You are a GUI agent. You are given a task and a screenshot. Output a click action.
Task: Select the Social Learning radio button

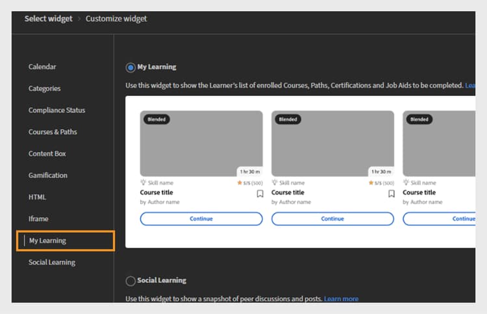pyautogui.click(x=131, y=281)
